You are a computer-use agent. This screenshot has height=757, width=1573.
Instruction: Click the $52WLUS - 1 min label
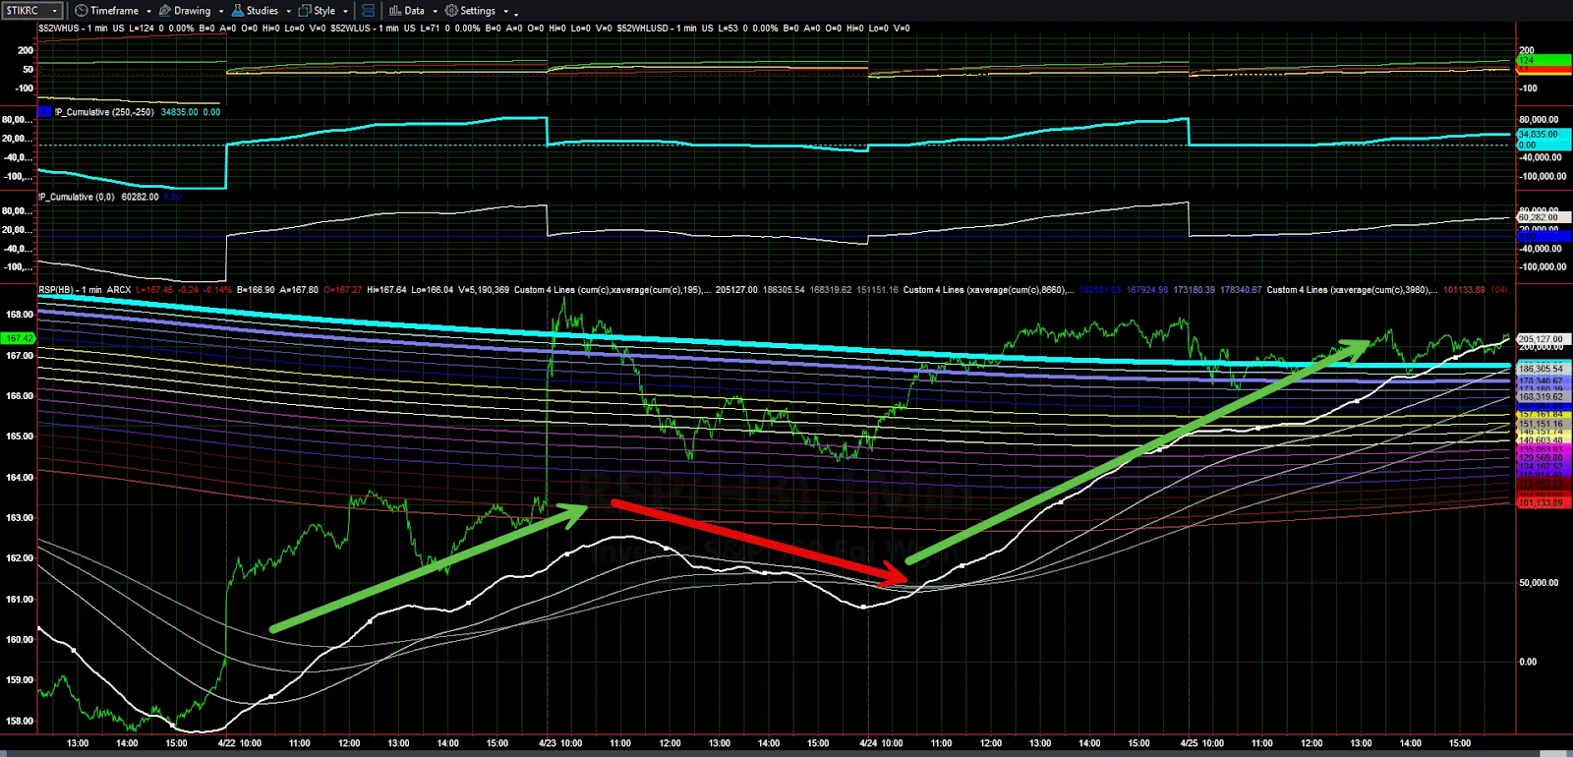coord(365,29)
